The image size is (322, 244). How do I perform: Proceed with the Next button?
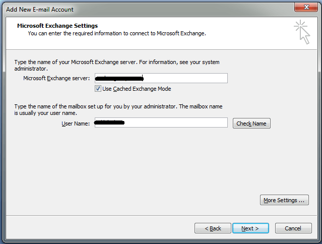(x=250, y=228)
